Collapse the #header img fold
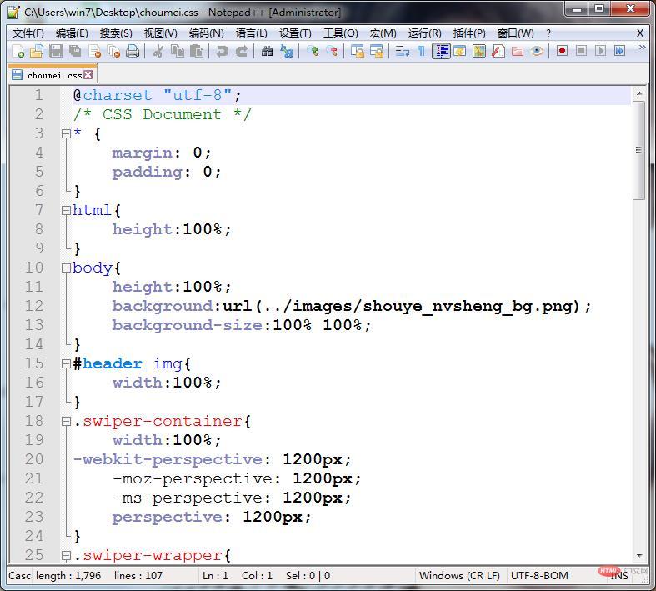This screenshot has width=656, height=591. 66,364
